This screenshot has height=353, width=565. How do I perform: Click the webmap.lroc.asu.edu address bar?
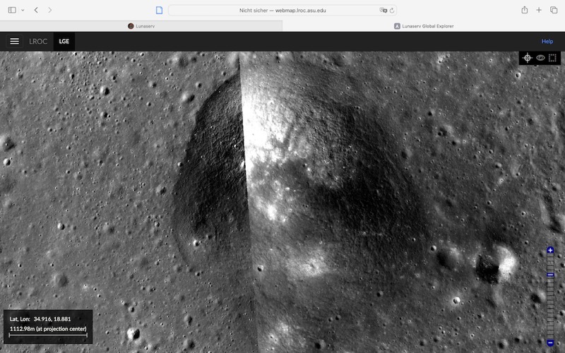tap(282, 11)
